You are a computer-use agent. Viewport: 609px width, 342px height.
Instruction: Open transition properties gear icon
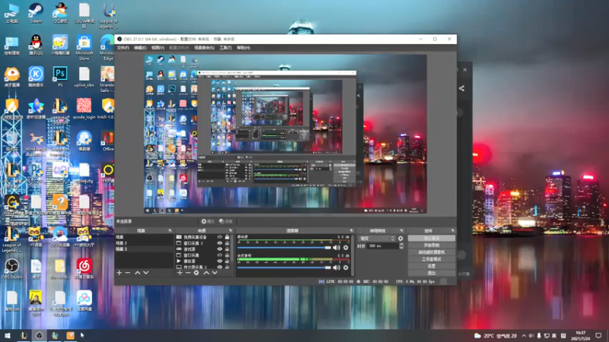(x=400, y=239)
